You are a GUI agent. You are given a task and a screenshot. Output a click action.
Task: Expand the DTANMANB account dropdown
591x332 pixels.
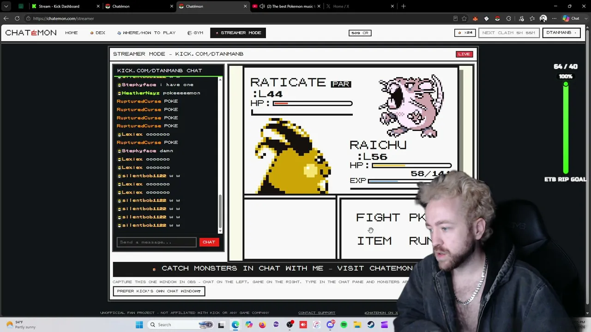pos(561,33)
